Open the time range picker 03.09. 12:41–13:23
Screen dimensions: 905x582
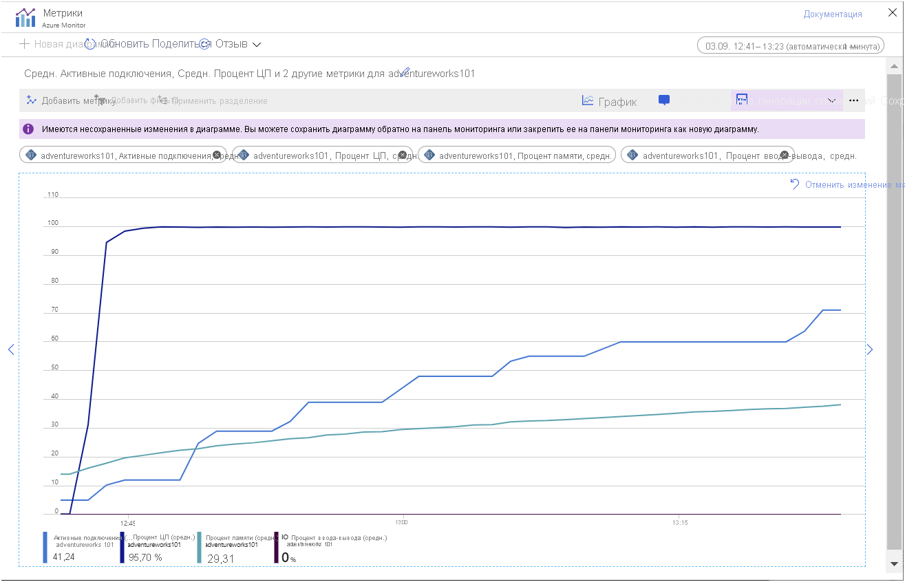[791, 46]
